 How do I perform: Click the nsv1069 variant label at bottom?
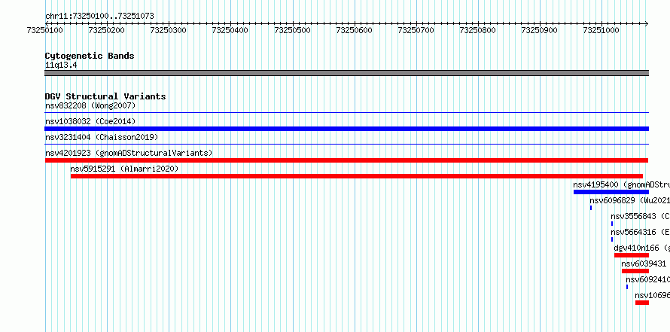[652, 295]
